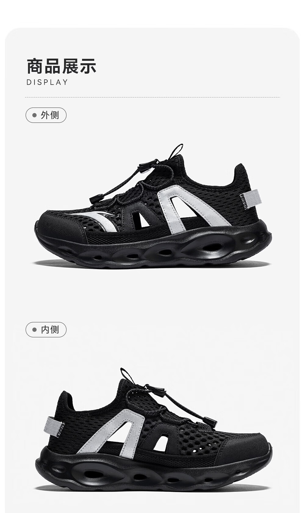Click the dotted divider line under DISPLAY
This screenshot has width=305, height=513.
point(152,97)
